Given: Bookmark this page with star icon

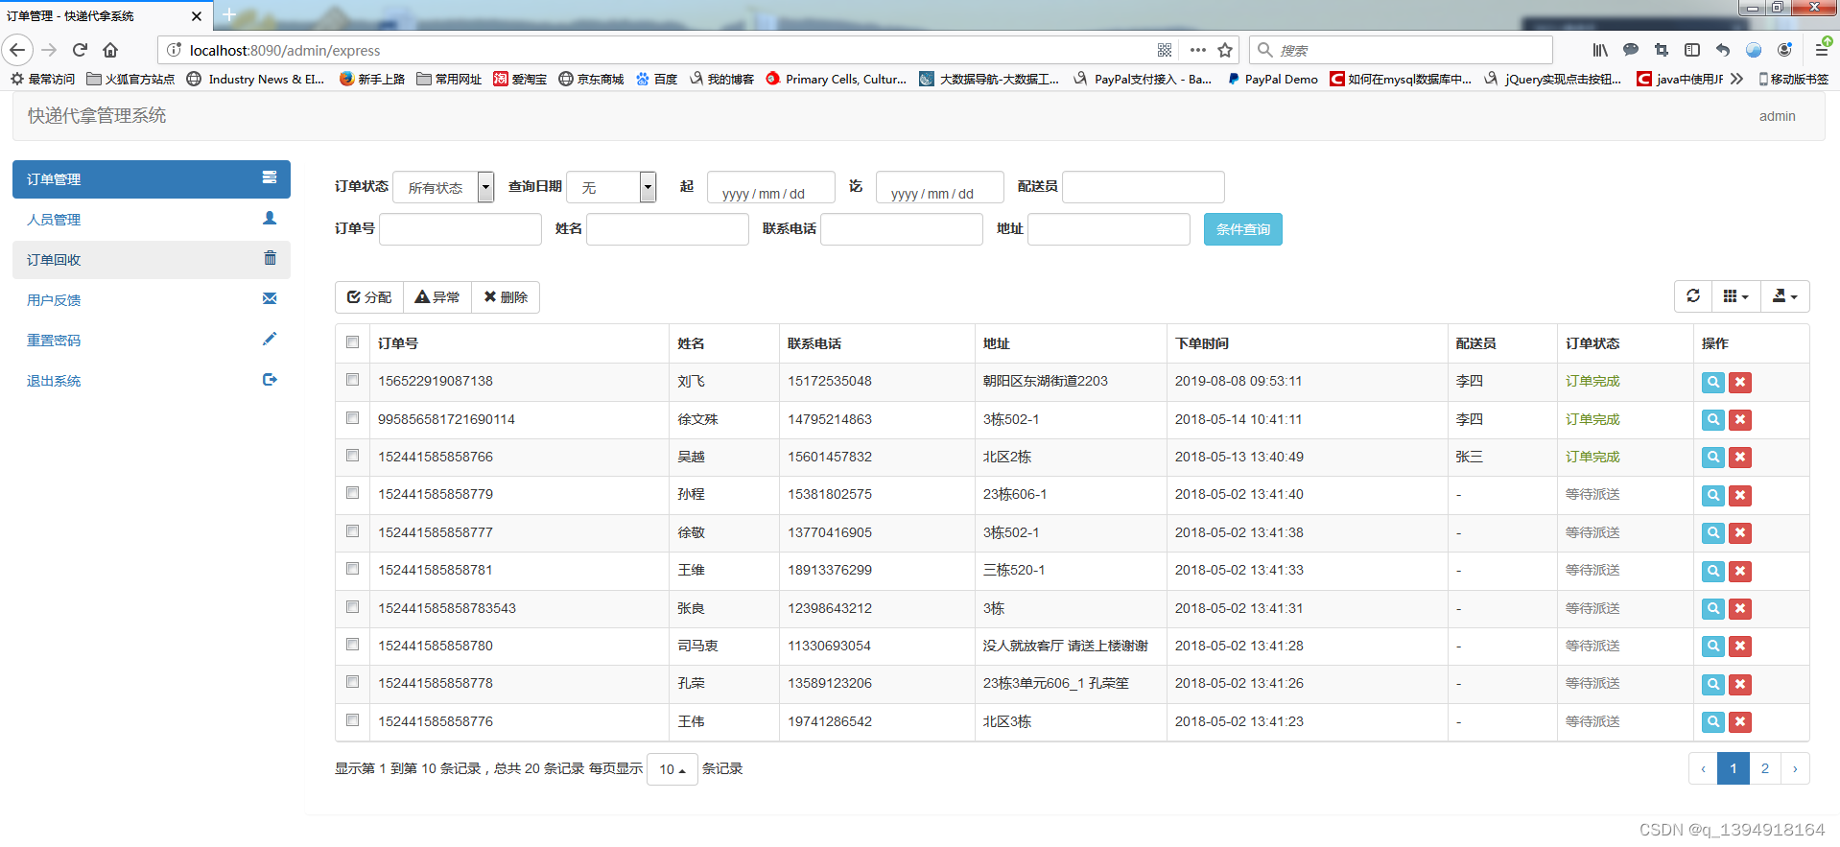Looking at the screenshot, I should pyautogui.click(x=1225, y=50).
